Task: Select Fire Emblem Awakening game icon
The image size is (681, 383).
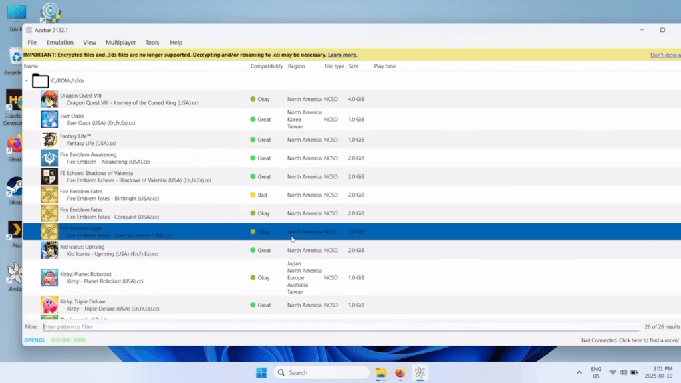Action: coord(49,158)
